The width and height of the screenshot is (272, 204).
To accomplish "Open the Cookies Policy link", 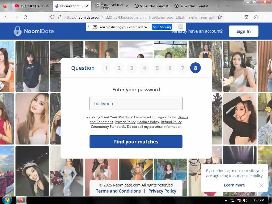I will tap(148, 122).
